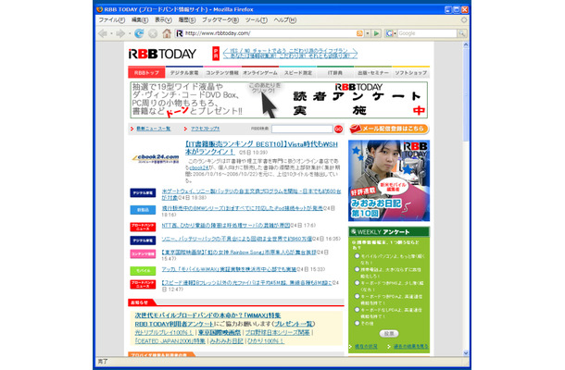Switch to the 出版・セミナー tab
The width and height of the screenshot is (565, 370).
click(x=373, y=72)
